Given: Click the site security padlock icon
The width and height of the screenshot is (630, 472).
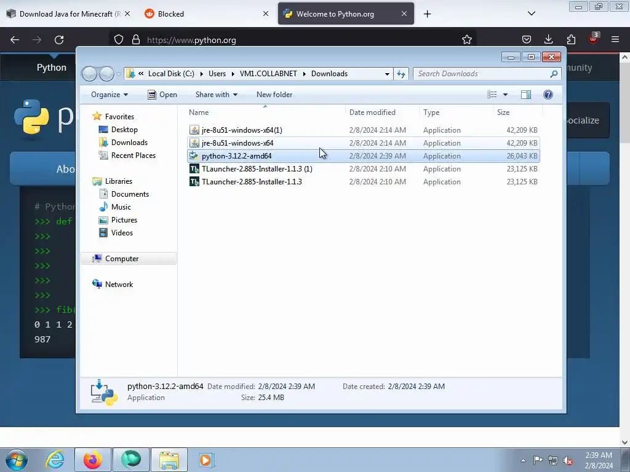Looking at the screenshot, I should click(x=136, y=40).
